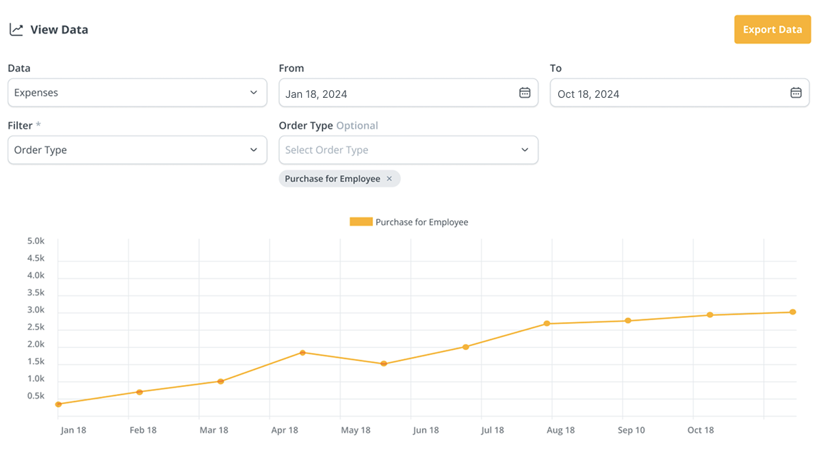The height and width of the screenshot is (452, 821).
Task: Open the To date calendar icon
Action: coord(796,93)
